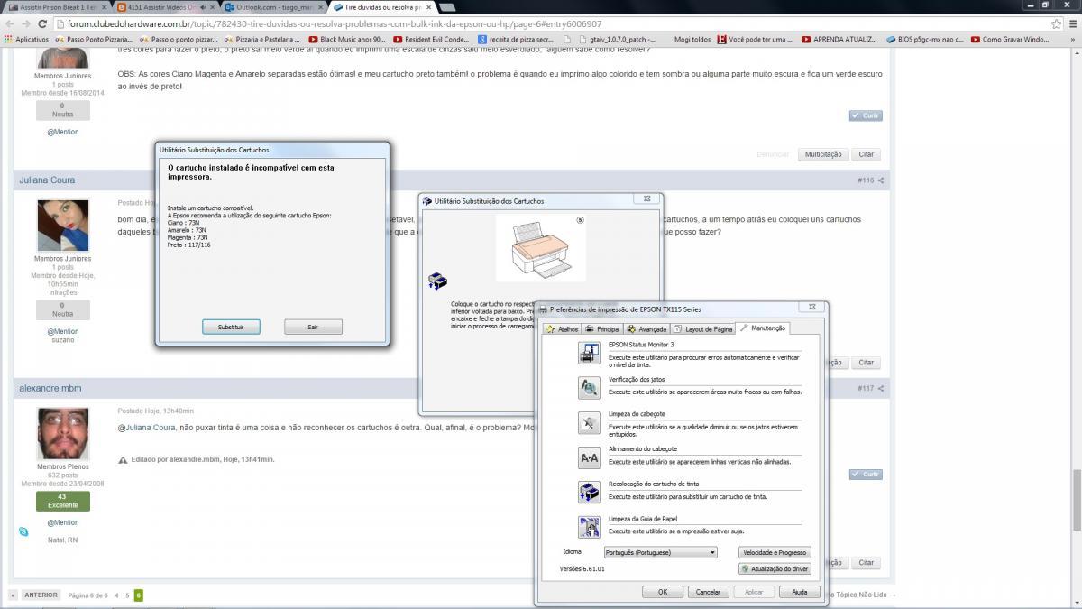
Task: Open Juliana Coura's avatar photo
Action: [x=63, y=226]
